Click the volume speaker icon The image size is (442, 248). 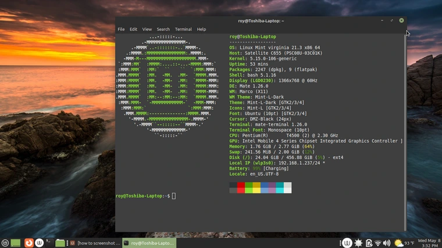pos(387,243)
